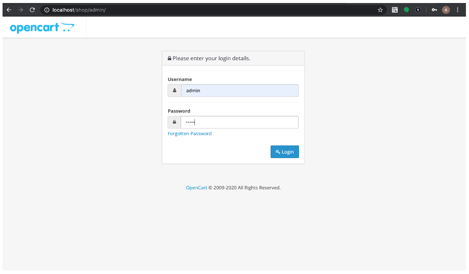The image size is (469, 274).
Task: Click the browser back arrow
Action: [x=9, y=10]
